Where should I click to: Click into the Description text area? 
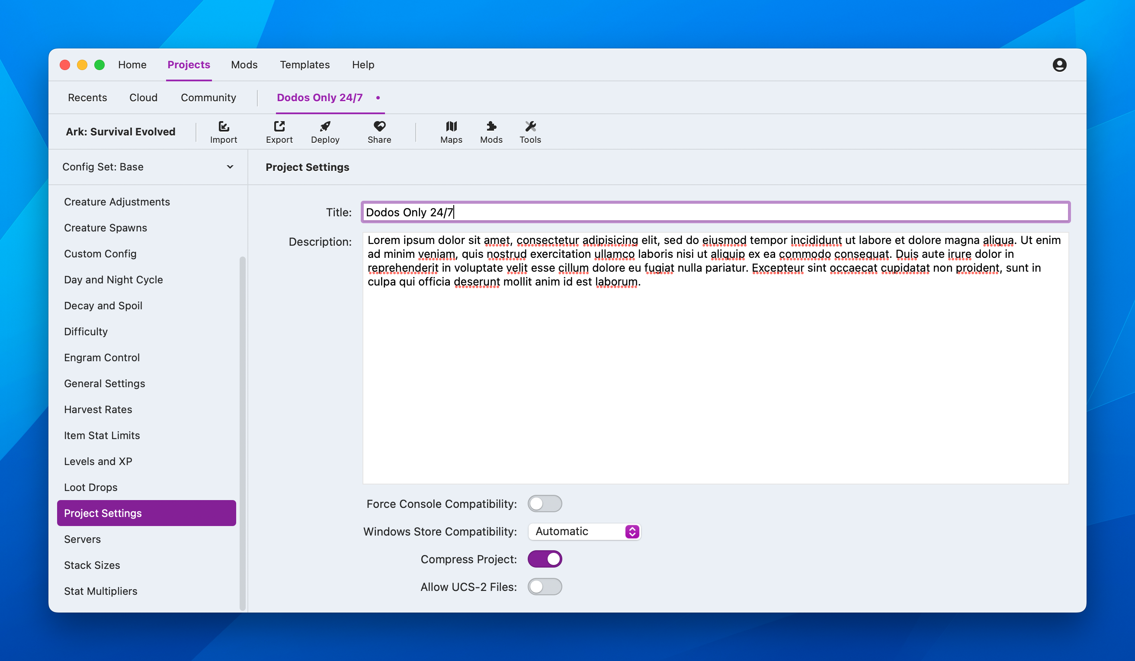click(715, 383)
